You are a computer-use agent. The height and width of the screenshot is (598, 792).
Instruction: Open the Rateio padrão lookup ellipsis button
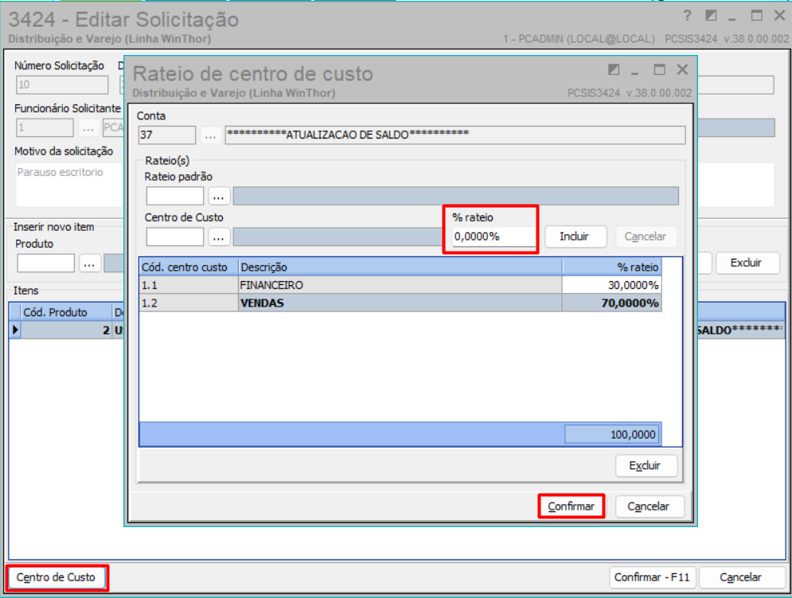pos(219,196)
